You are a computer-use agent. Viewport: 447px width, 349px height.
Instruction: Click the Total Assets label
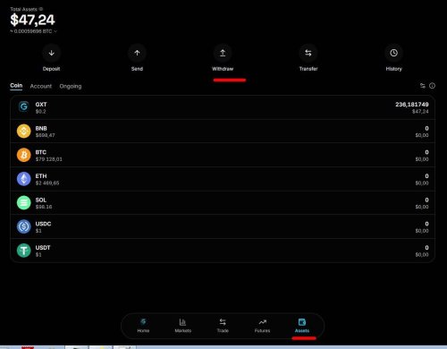pos(24,9)
